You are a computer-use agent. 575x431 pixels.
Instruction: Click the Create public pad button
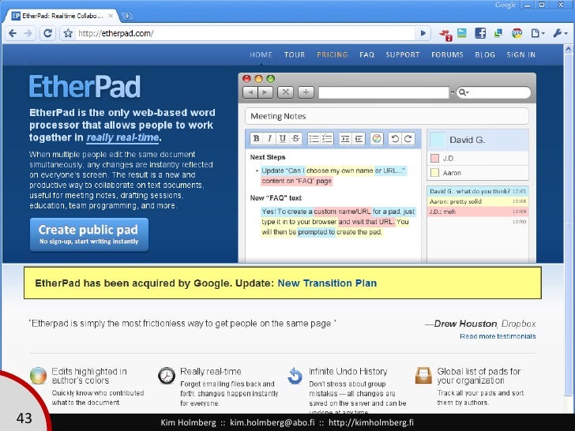[89, 234]
